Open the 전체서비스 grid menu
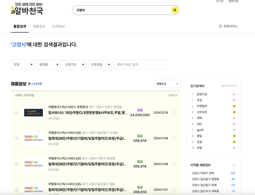The image size is (255, 195). pos(228,26)
